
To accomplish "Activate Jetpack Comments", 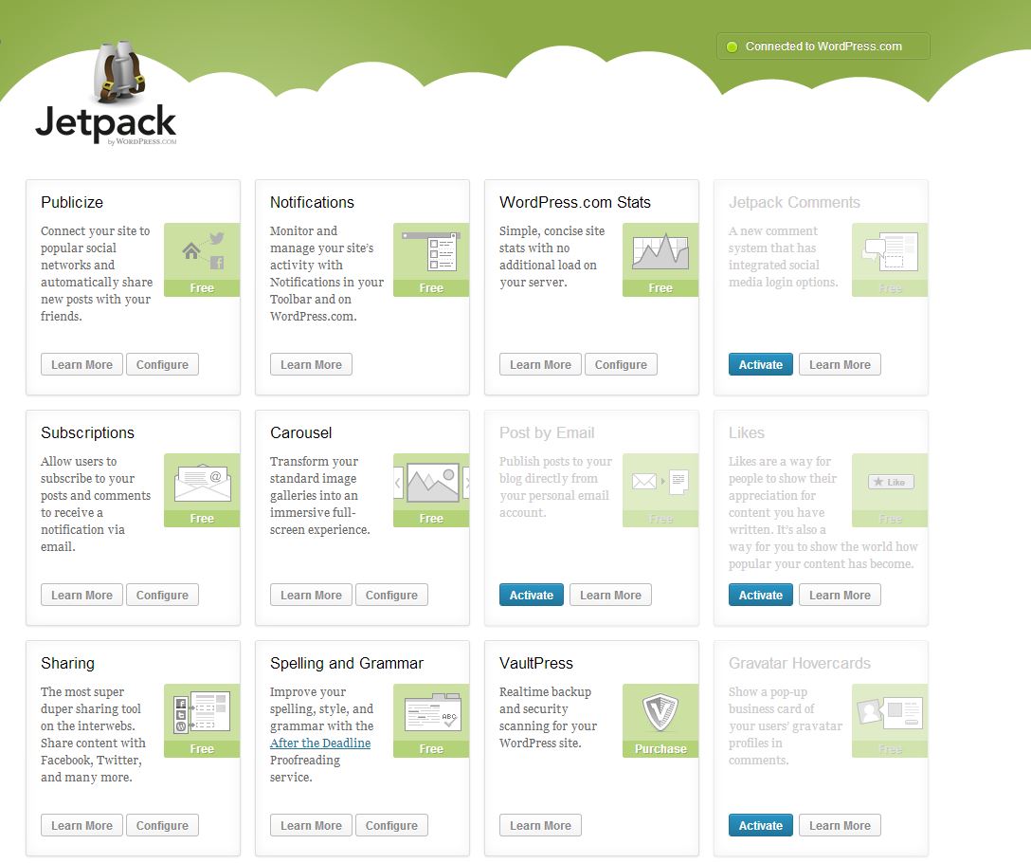I will [x=761, y=365].
